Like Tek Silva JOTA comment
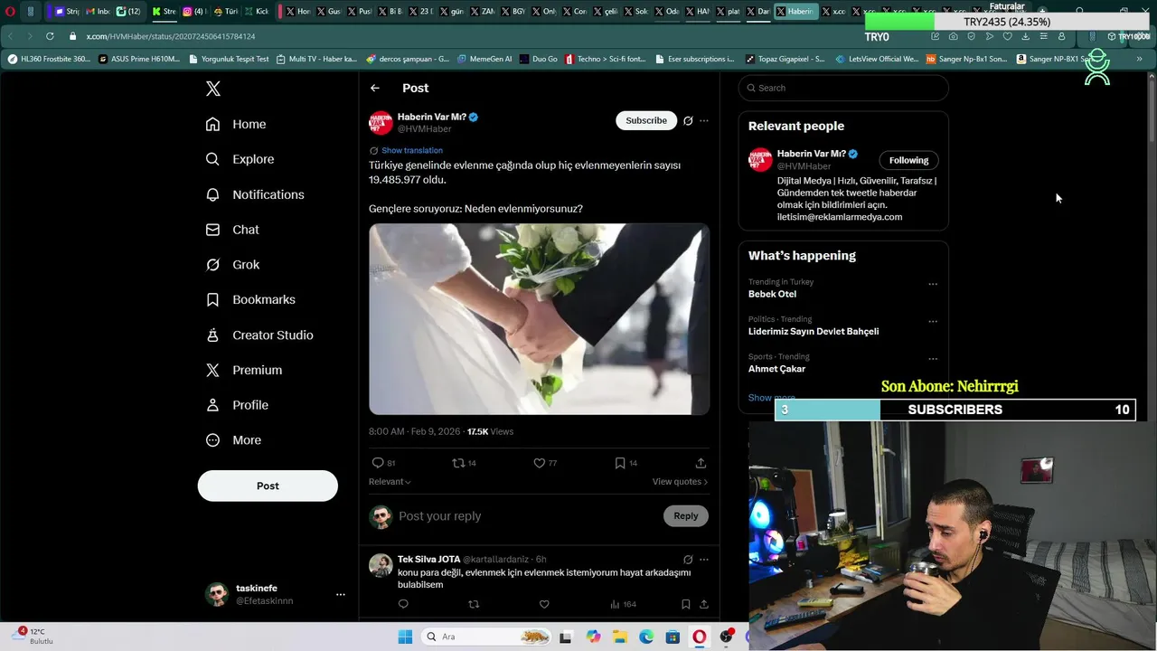 pyautogui.click(x=544, y=604)
